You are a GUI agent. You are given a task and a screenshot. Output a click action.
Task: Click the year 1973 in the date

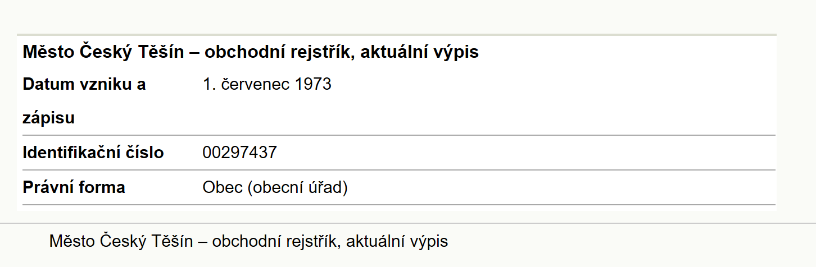coord(313,85)
